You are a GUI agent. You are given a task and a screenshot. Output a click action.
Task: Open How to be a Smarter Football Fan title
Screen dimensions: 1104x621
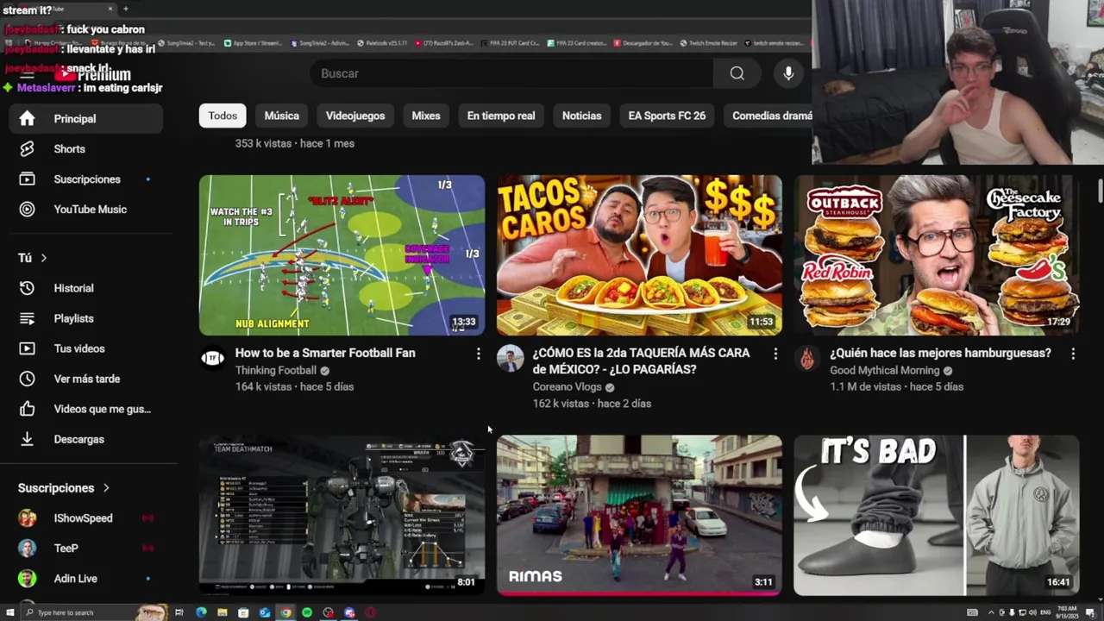[x=325, y=353]
